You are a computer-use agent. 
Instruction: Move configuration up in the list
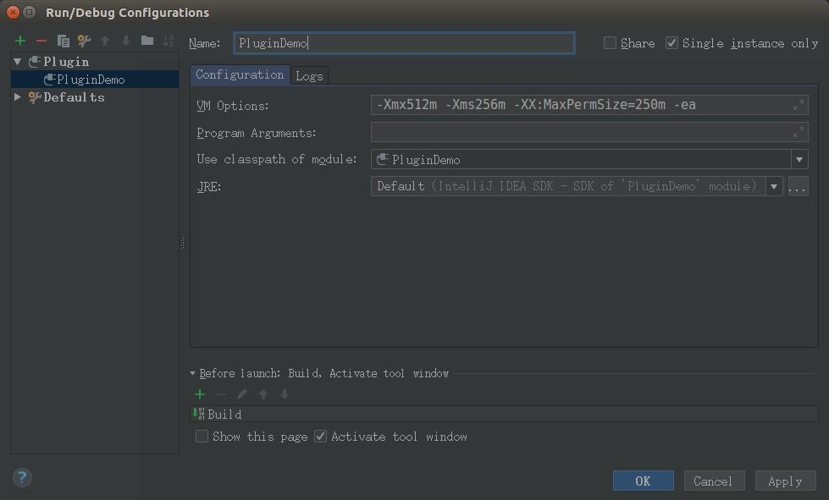click(x=105, y=41)
